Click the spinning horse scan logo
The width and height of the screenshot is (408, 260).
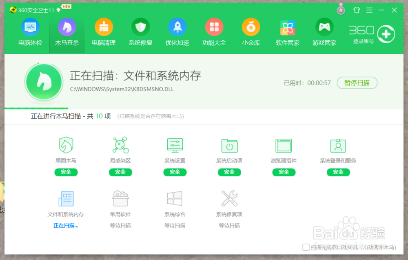click(44, 81)
